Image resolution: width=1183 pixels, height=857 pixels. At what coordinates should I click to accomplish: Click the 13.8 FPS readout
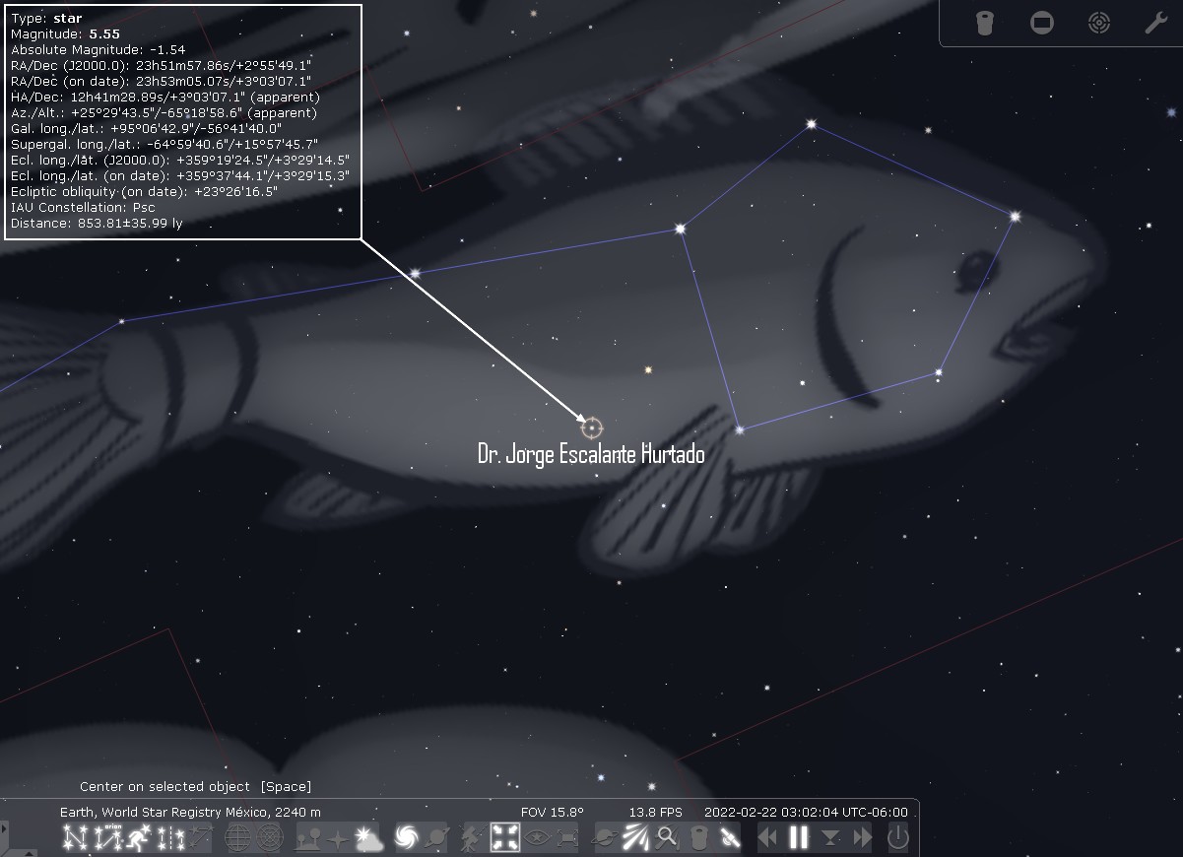[x=656, y=813]
